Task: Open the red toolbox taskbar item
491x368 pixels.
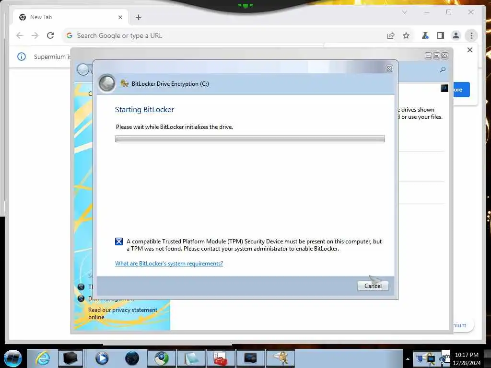Action: tap(221, 358)
